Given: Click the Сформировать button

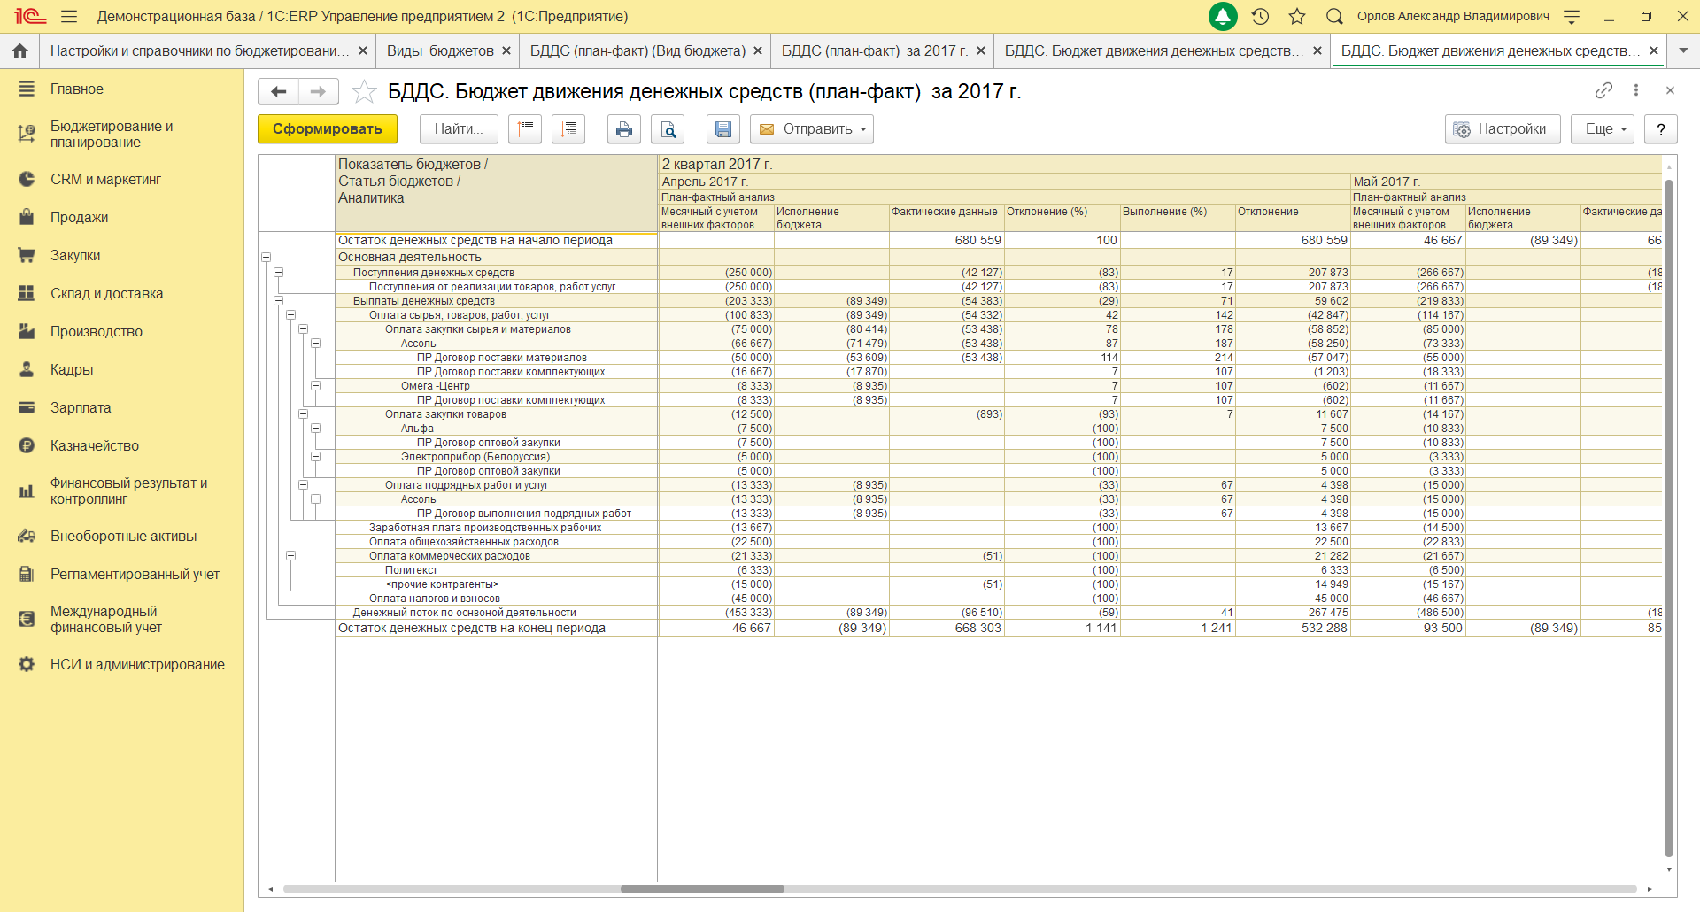Looking at the screenshot, I should 328,128.
